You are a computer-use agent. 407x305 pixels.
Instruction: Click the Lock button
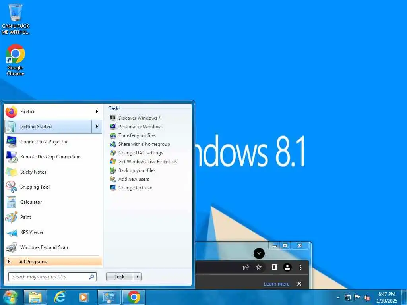click(119, 277)
